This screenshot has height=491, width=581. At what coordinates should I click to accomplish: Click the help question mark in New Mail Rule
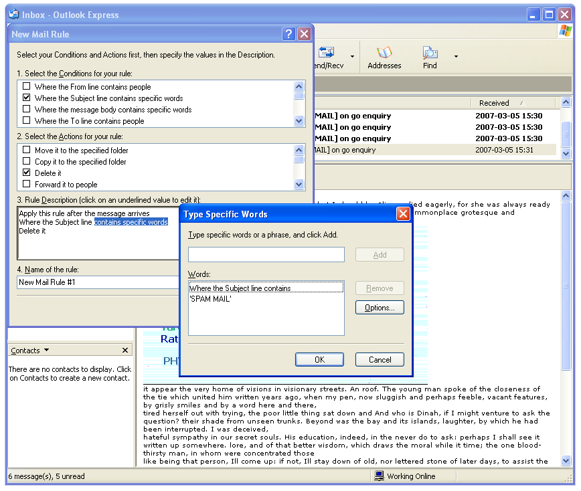288,33
